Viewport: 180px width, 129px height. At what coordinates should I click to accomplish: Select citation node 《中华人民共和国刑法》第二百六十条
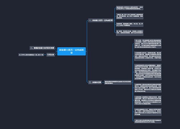(x=31, y=55)
